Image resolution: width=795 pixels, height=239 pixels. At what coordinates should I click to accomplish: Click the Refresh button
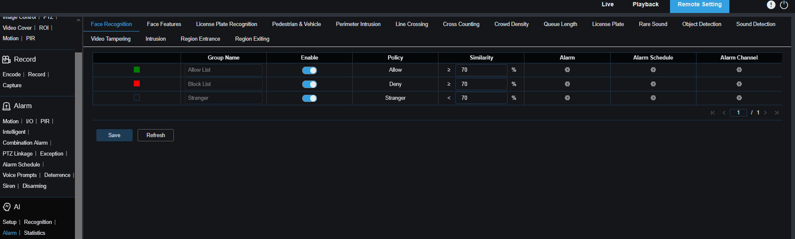pyautogui.click(x=156, y=135)
